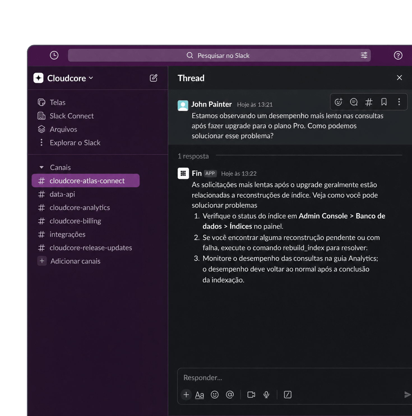This screenshot has height=416, width=412.
Task: Open the slash shortcuts icon
Action: 288,394
